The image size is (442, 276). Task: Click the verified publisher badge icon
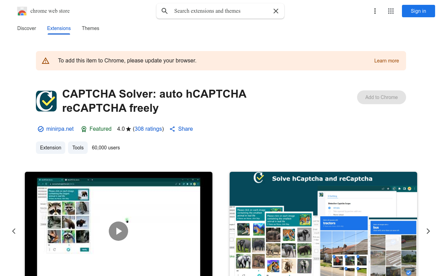tap(41, 129)
